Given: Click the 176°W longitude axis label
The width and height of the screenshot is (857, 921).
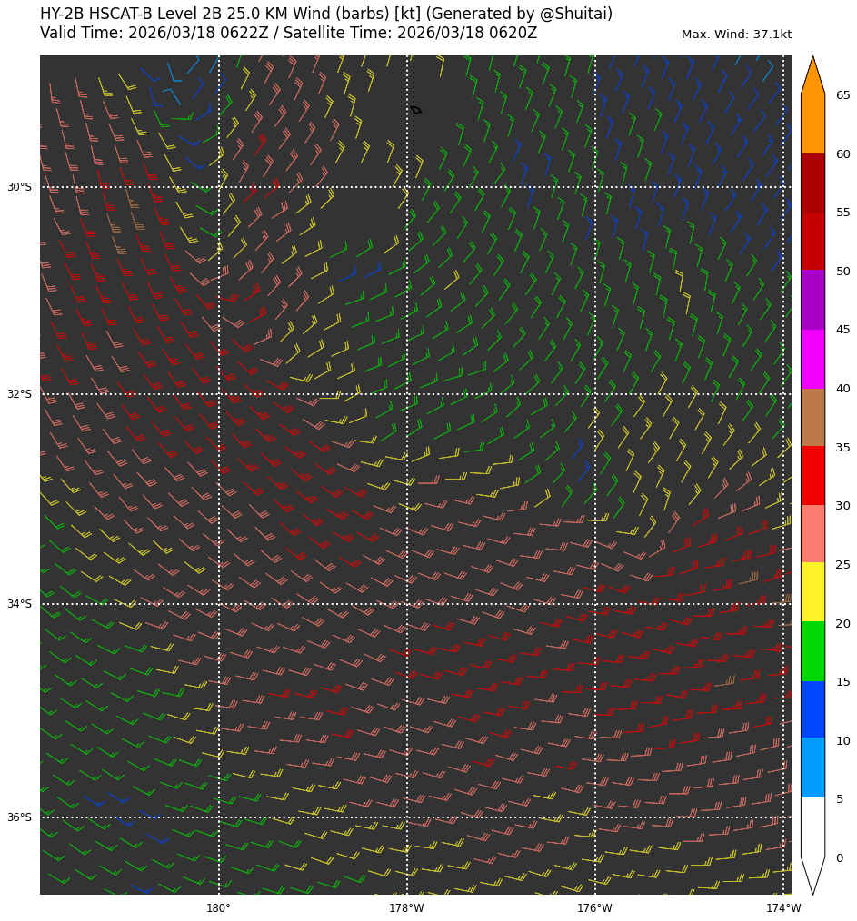Looking at the screenshot, I should tap(595, 908).
